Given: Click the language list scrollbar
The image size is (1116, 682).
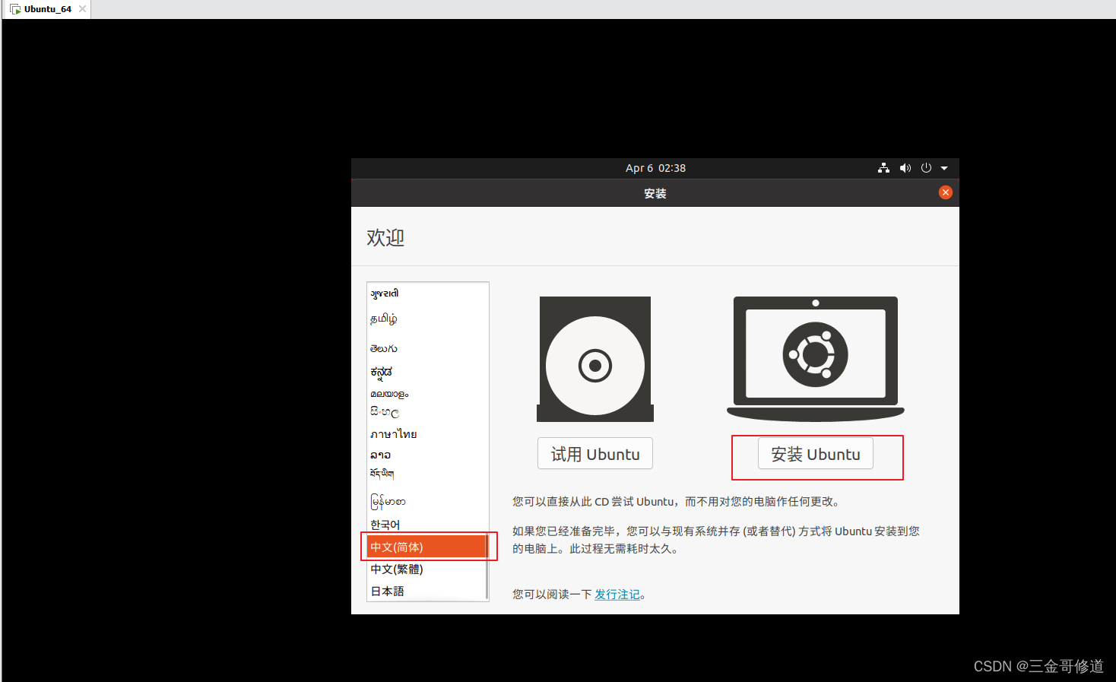Looking at the screenshot, I should coord(487,567).
